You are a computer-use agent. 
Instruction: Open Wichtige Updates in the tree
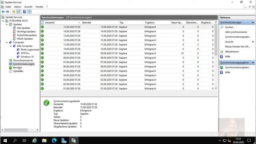pyautogui.click(x=26, y=32)
